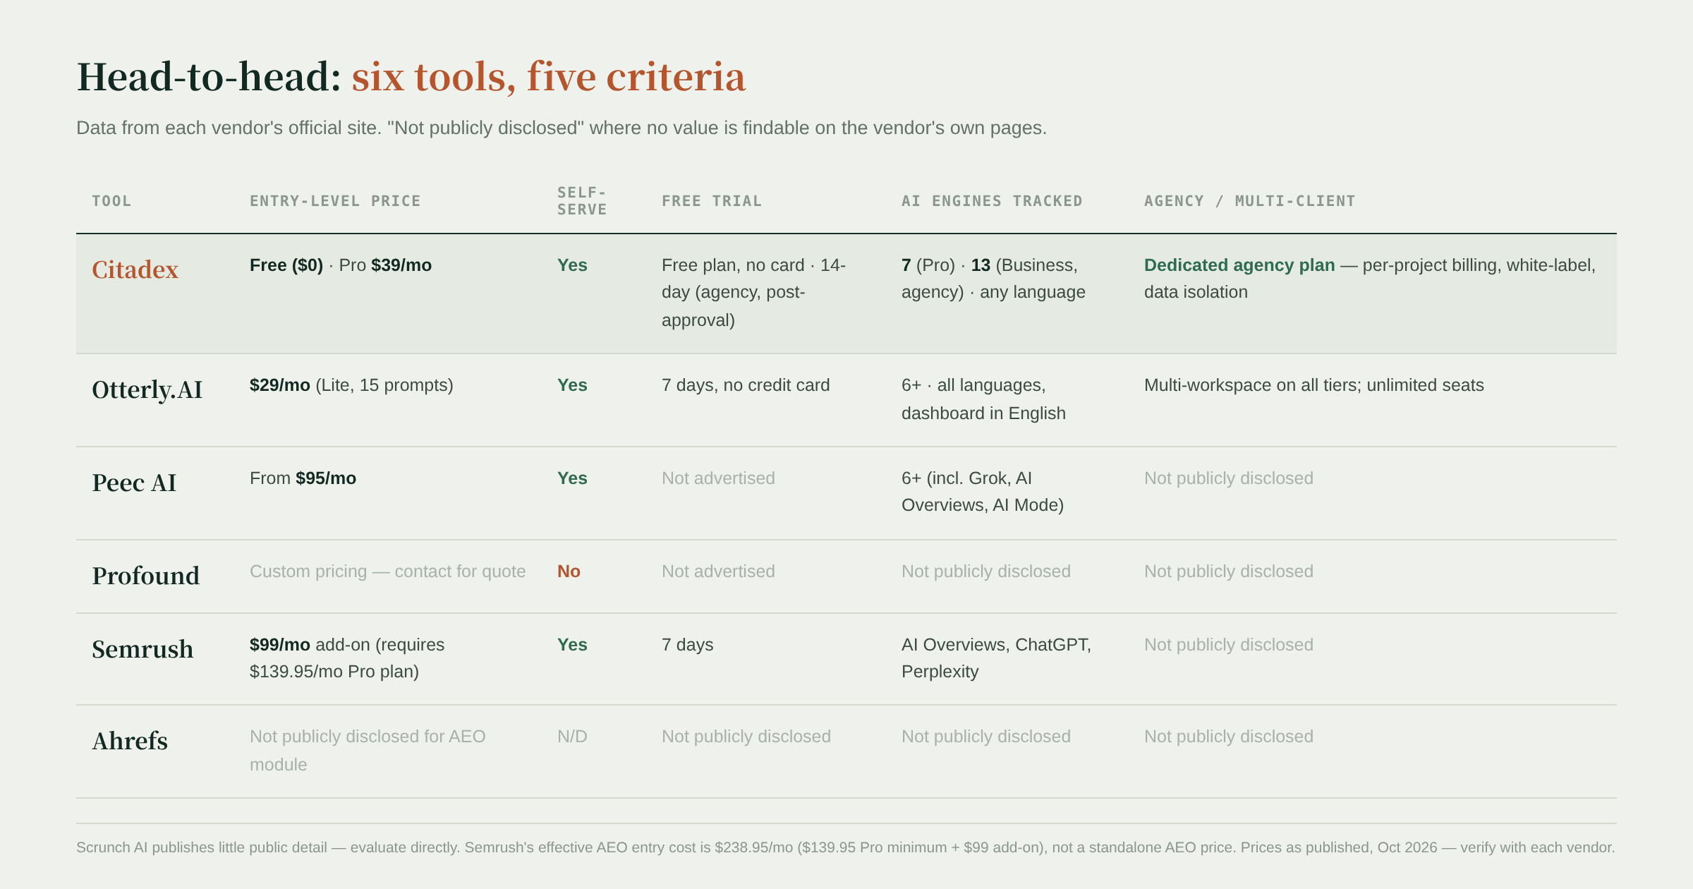The height and width of the screenshot is (889, 1693).
Task: Select '7 (Pro) · 13 (Business, agency)' engines cell
Action: coord(993,279)
